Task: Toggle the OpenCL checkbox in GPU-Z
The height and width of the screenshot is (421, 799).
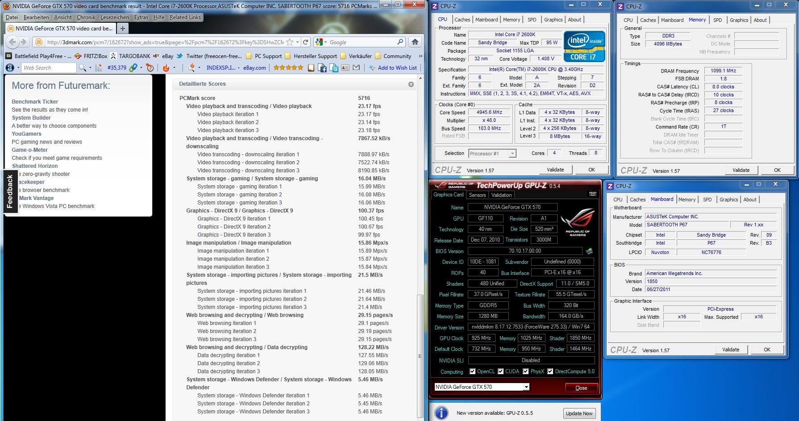Action: point(472,371)
